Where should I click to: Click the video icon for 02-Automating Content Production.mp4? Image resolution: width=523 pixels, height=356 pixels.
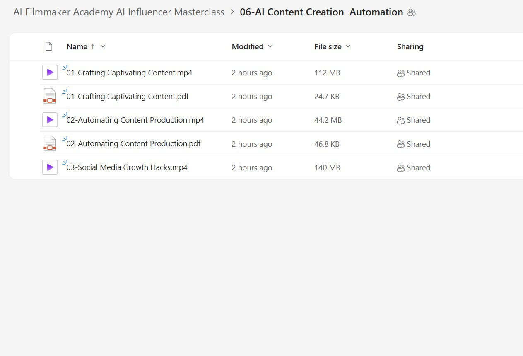50,120
